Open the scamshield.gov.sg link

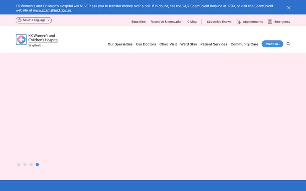[52, 10]
